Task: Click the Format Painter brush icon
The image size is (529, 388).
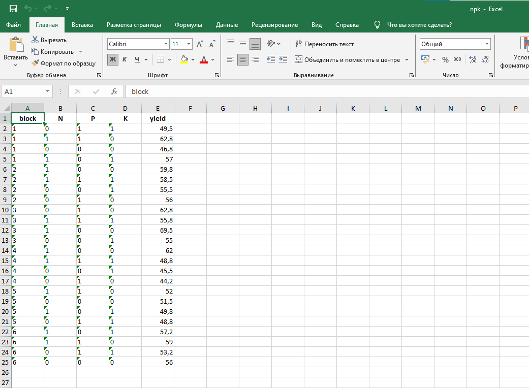Action: [x=35, y=63]
